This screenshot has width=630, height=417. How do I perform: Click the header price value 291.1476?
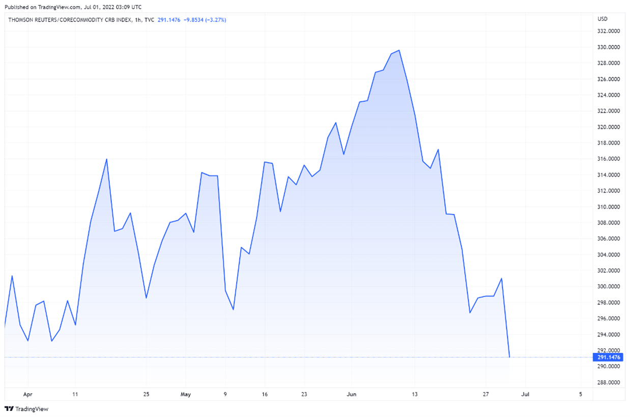coord(168,20)
